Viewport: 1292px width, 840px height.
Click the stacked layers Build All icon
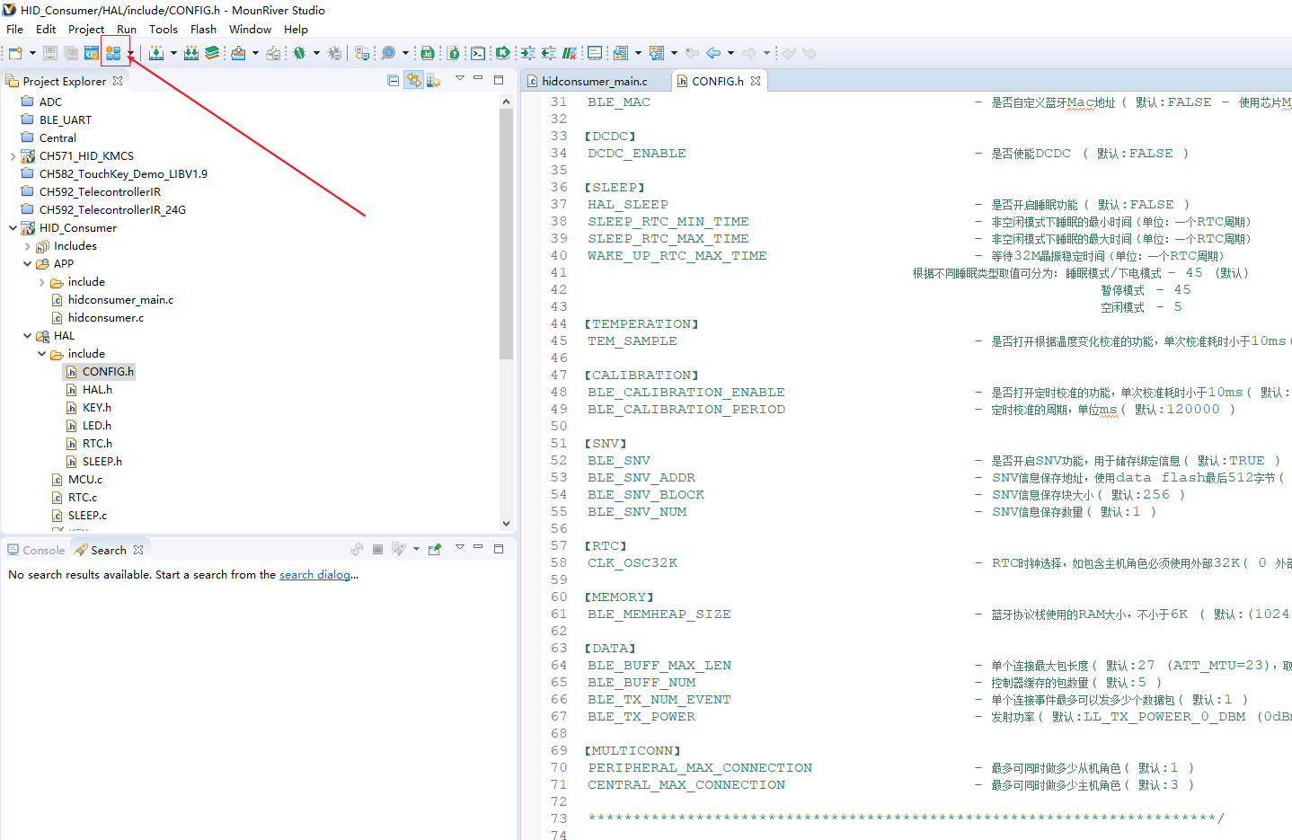212,53
